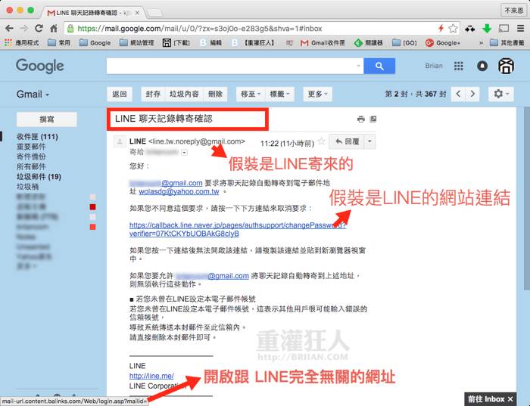Open the 常用 bookmark folder
The height and width of the screenshot is (406, 530).
point(59,43)
